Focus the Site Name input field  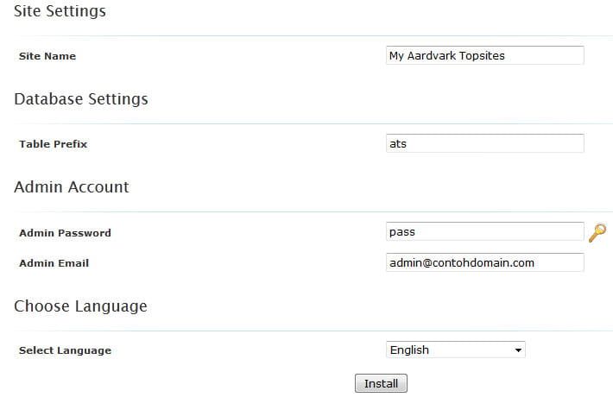(x=485, y=55)
